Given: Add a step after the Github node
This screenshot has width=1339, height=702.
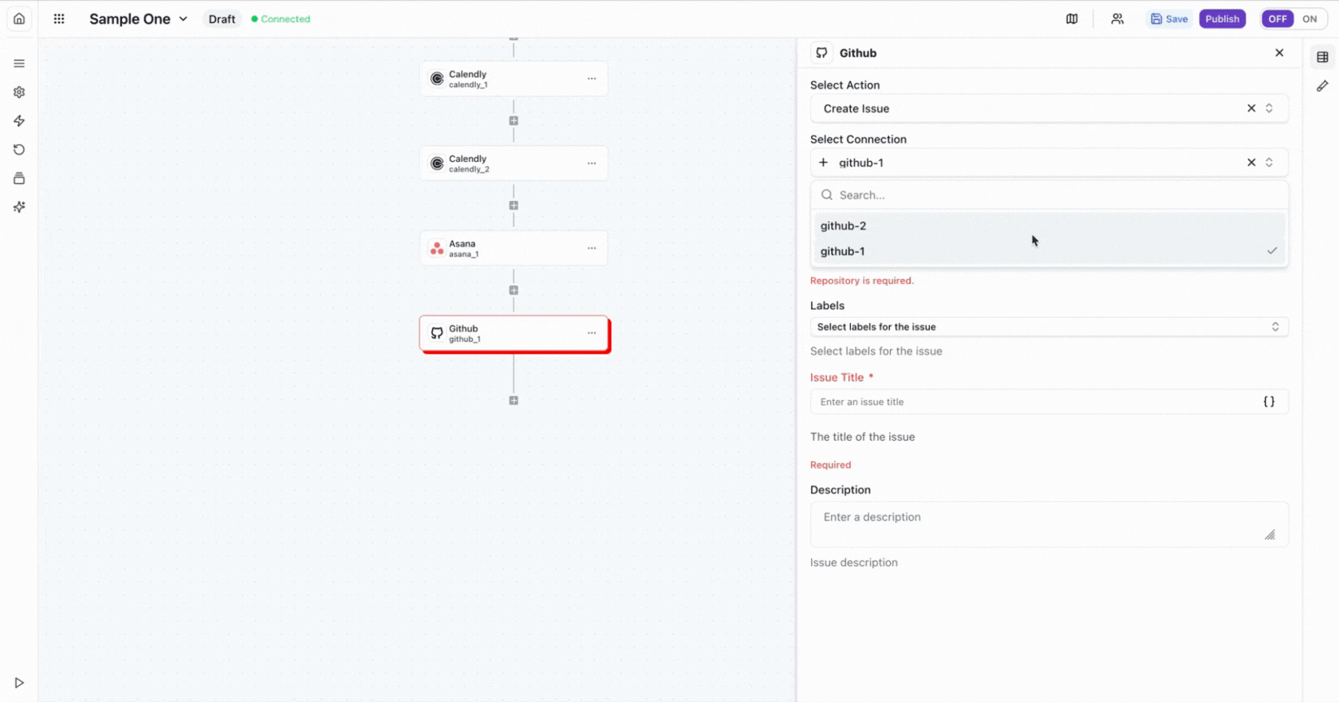Looking at the screenshot, I should point(514,401).
